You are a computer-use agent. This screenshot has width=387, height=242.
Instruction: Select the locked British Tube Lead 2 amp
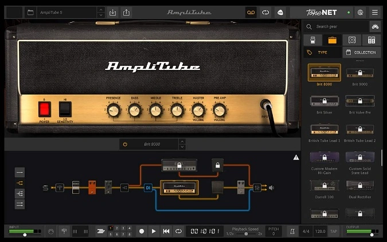click(x=360, y=129)
